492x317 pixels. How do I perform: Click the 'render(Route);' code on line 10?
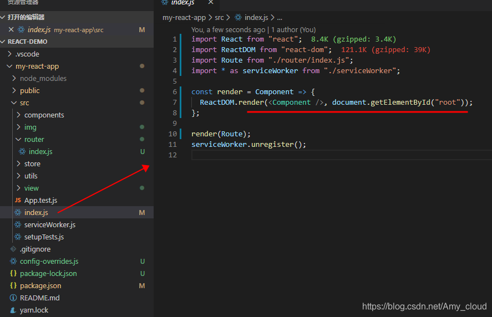(x=221, y=134)
